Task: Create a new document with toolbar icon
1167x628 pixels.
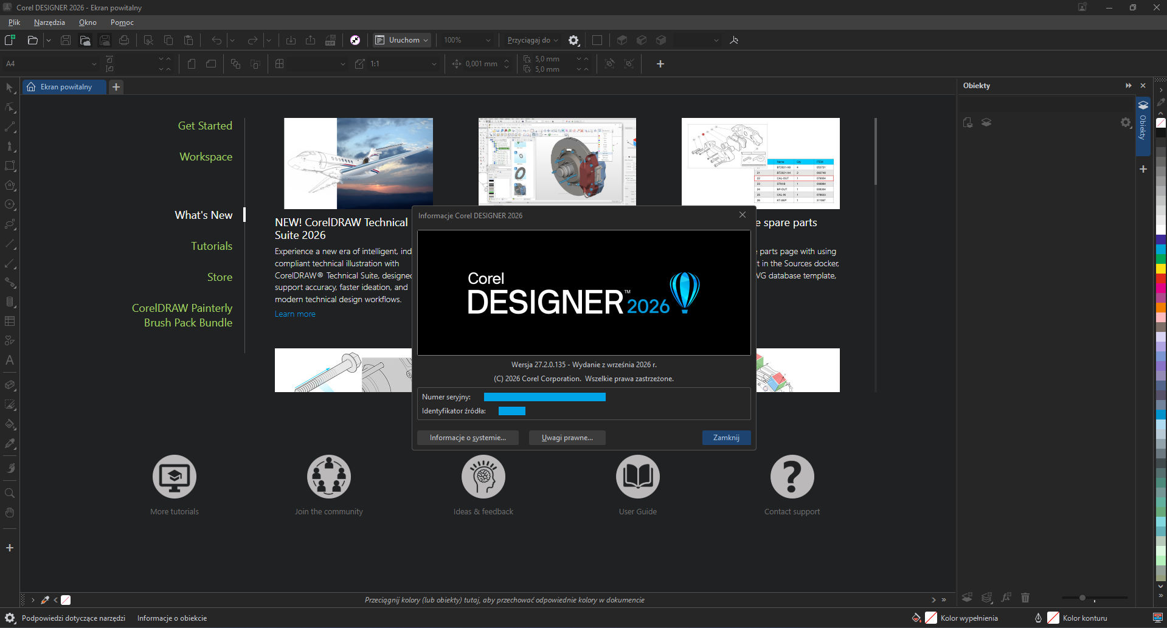Action: coord(10,40)
